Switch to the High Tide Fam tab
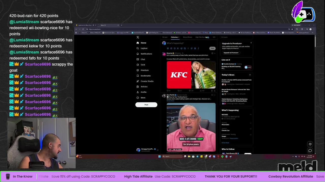 202,37
